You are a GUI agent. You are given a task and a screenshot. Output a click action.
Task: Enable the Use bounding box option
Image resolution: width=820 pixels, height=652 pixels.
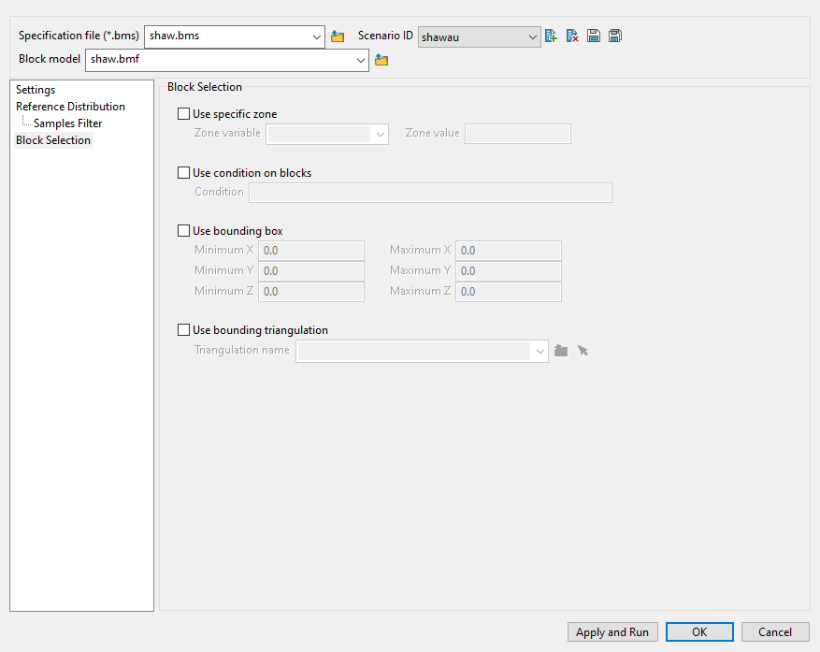(183, 230)
